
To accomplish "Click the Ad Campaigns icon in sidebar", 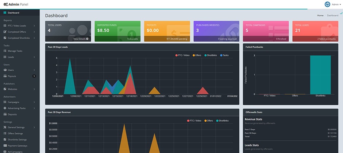I will point(5,152).
